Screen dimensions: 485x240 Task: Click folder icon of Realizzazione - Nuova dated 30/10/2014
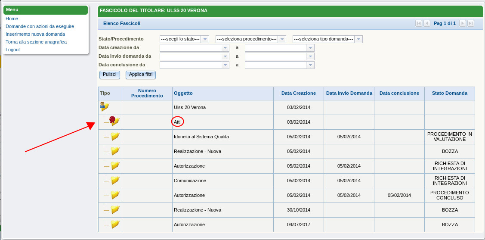click(x=114, y=210)
